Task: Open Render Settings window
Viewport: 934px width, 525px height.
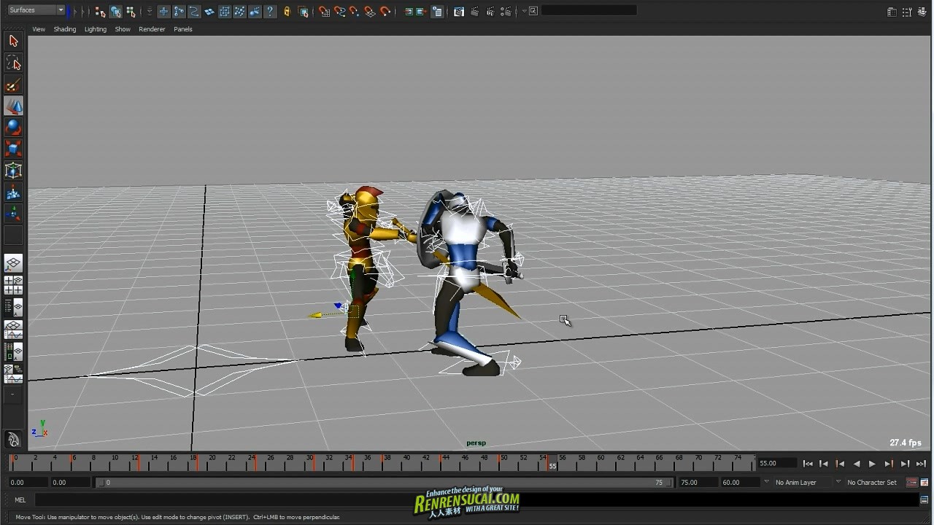Action: click(x=507, y=12)
